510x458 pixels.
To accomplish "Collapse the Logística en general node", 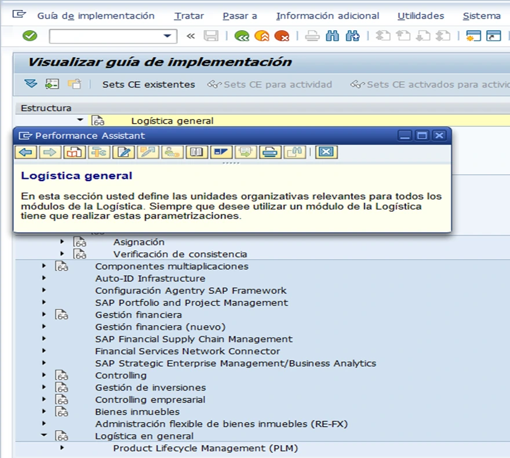I will [x=44, y=435].
